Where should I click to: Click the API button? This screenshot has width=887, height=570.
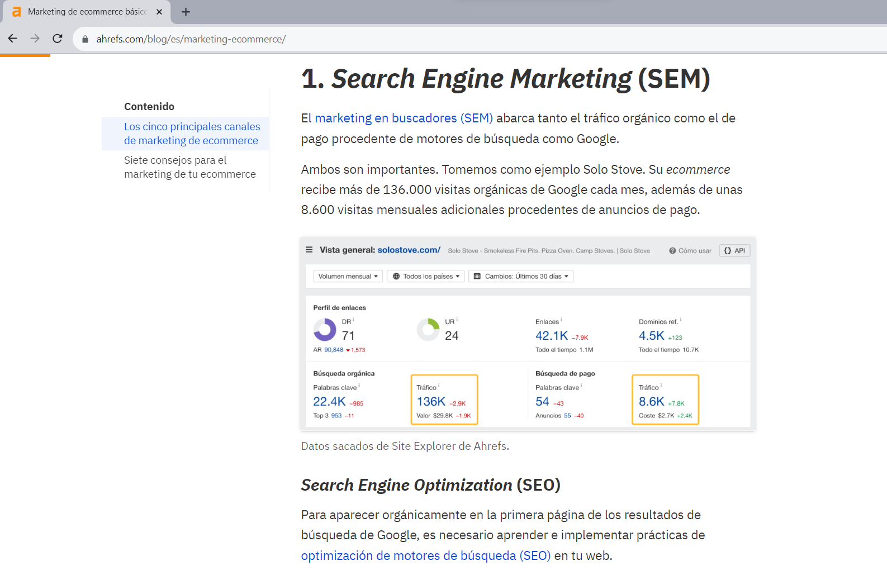click(734, 251)
